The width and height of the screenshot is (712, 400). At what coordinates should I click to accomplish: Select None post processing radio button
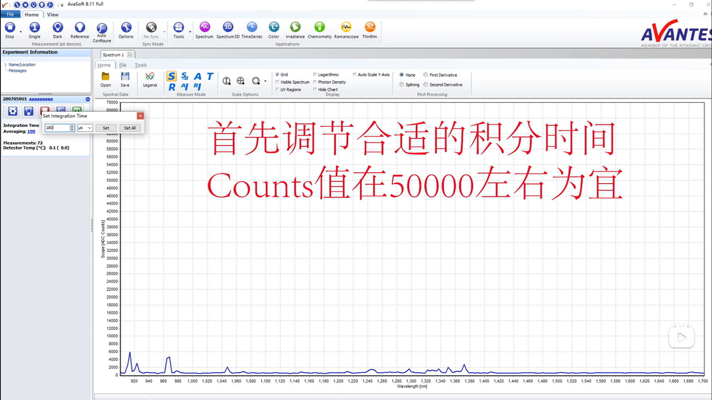coord(402,75)
